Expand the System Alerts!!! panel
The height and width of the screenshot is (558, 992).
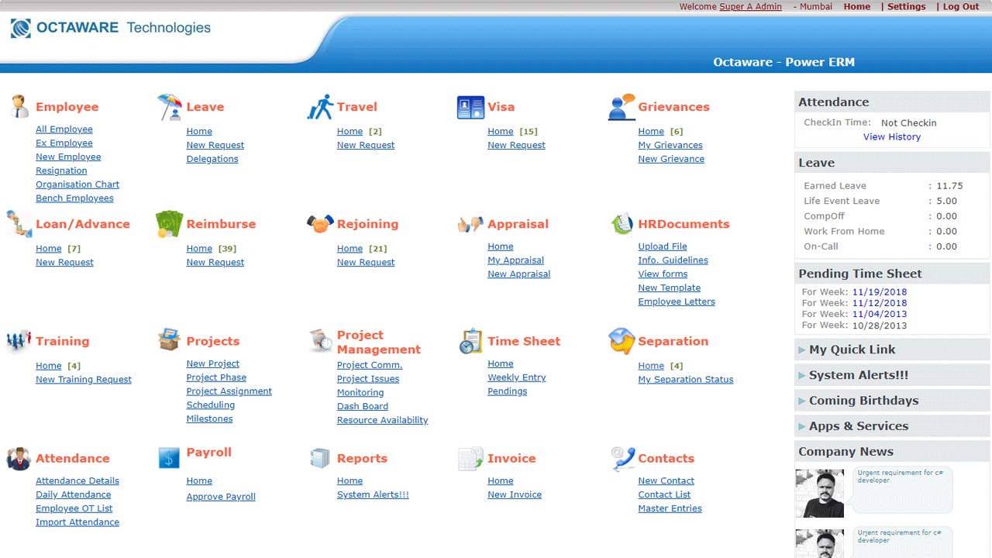coord(892,375)
